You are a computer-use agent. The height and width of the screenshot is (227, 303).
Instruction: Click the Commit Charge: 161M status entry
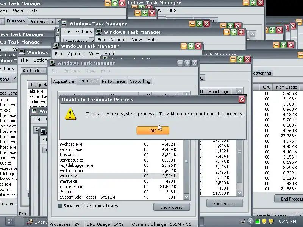click(161, 224)
